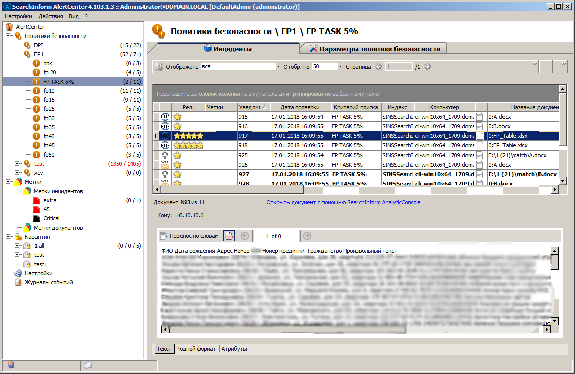The width and height of the screenshot is (575, 374).
Task: Switch to Атрибуты tab
Action: (x=234, y=349)
